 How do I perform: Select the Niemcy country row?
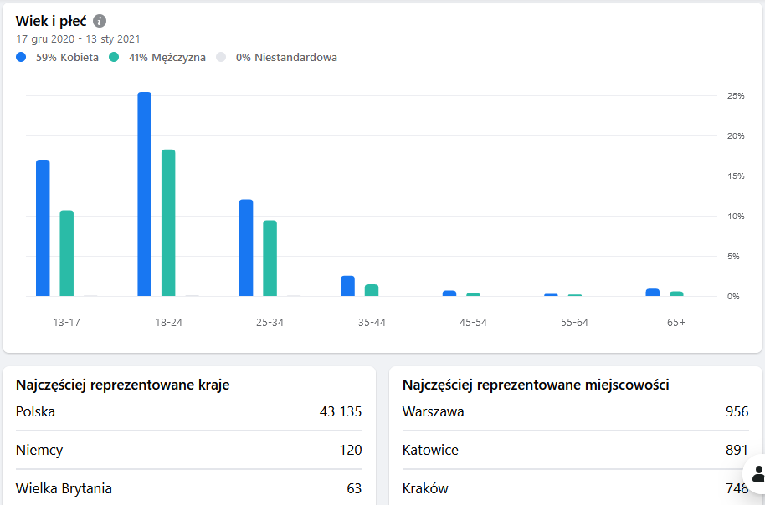tap(188, 450)
